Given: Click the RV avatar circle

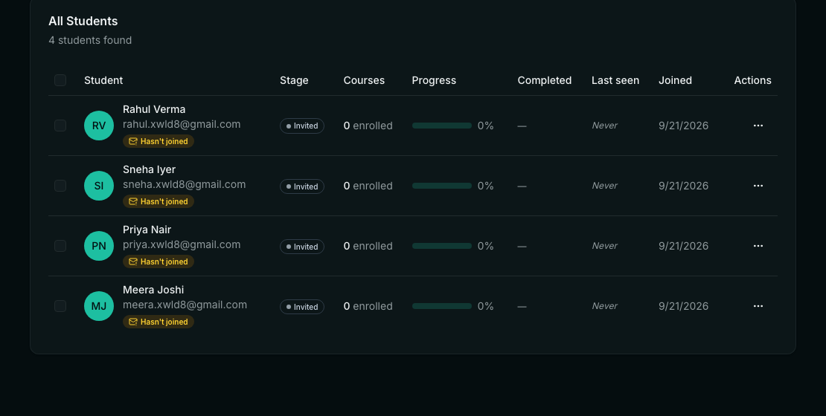Looking at the screenshot, I should 99,126.
